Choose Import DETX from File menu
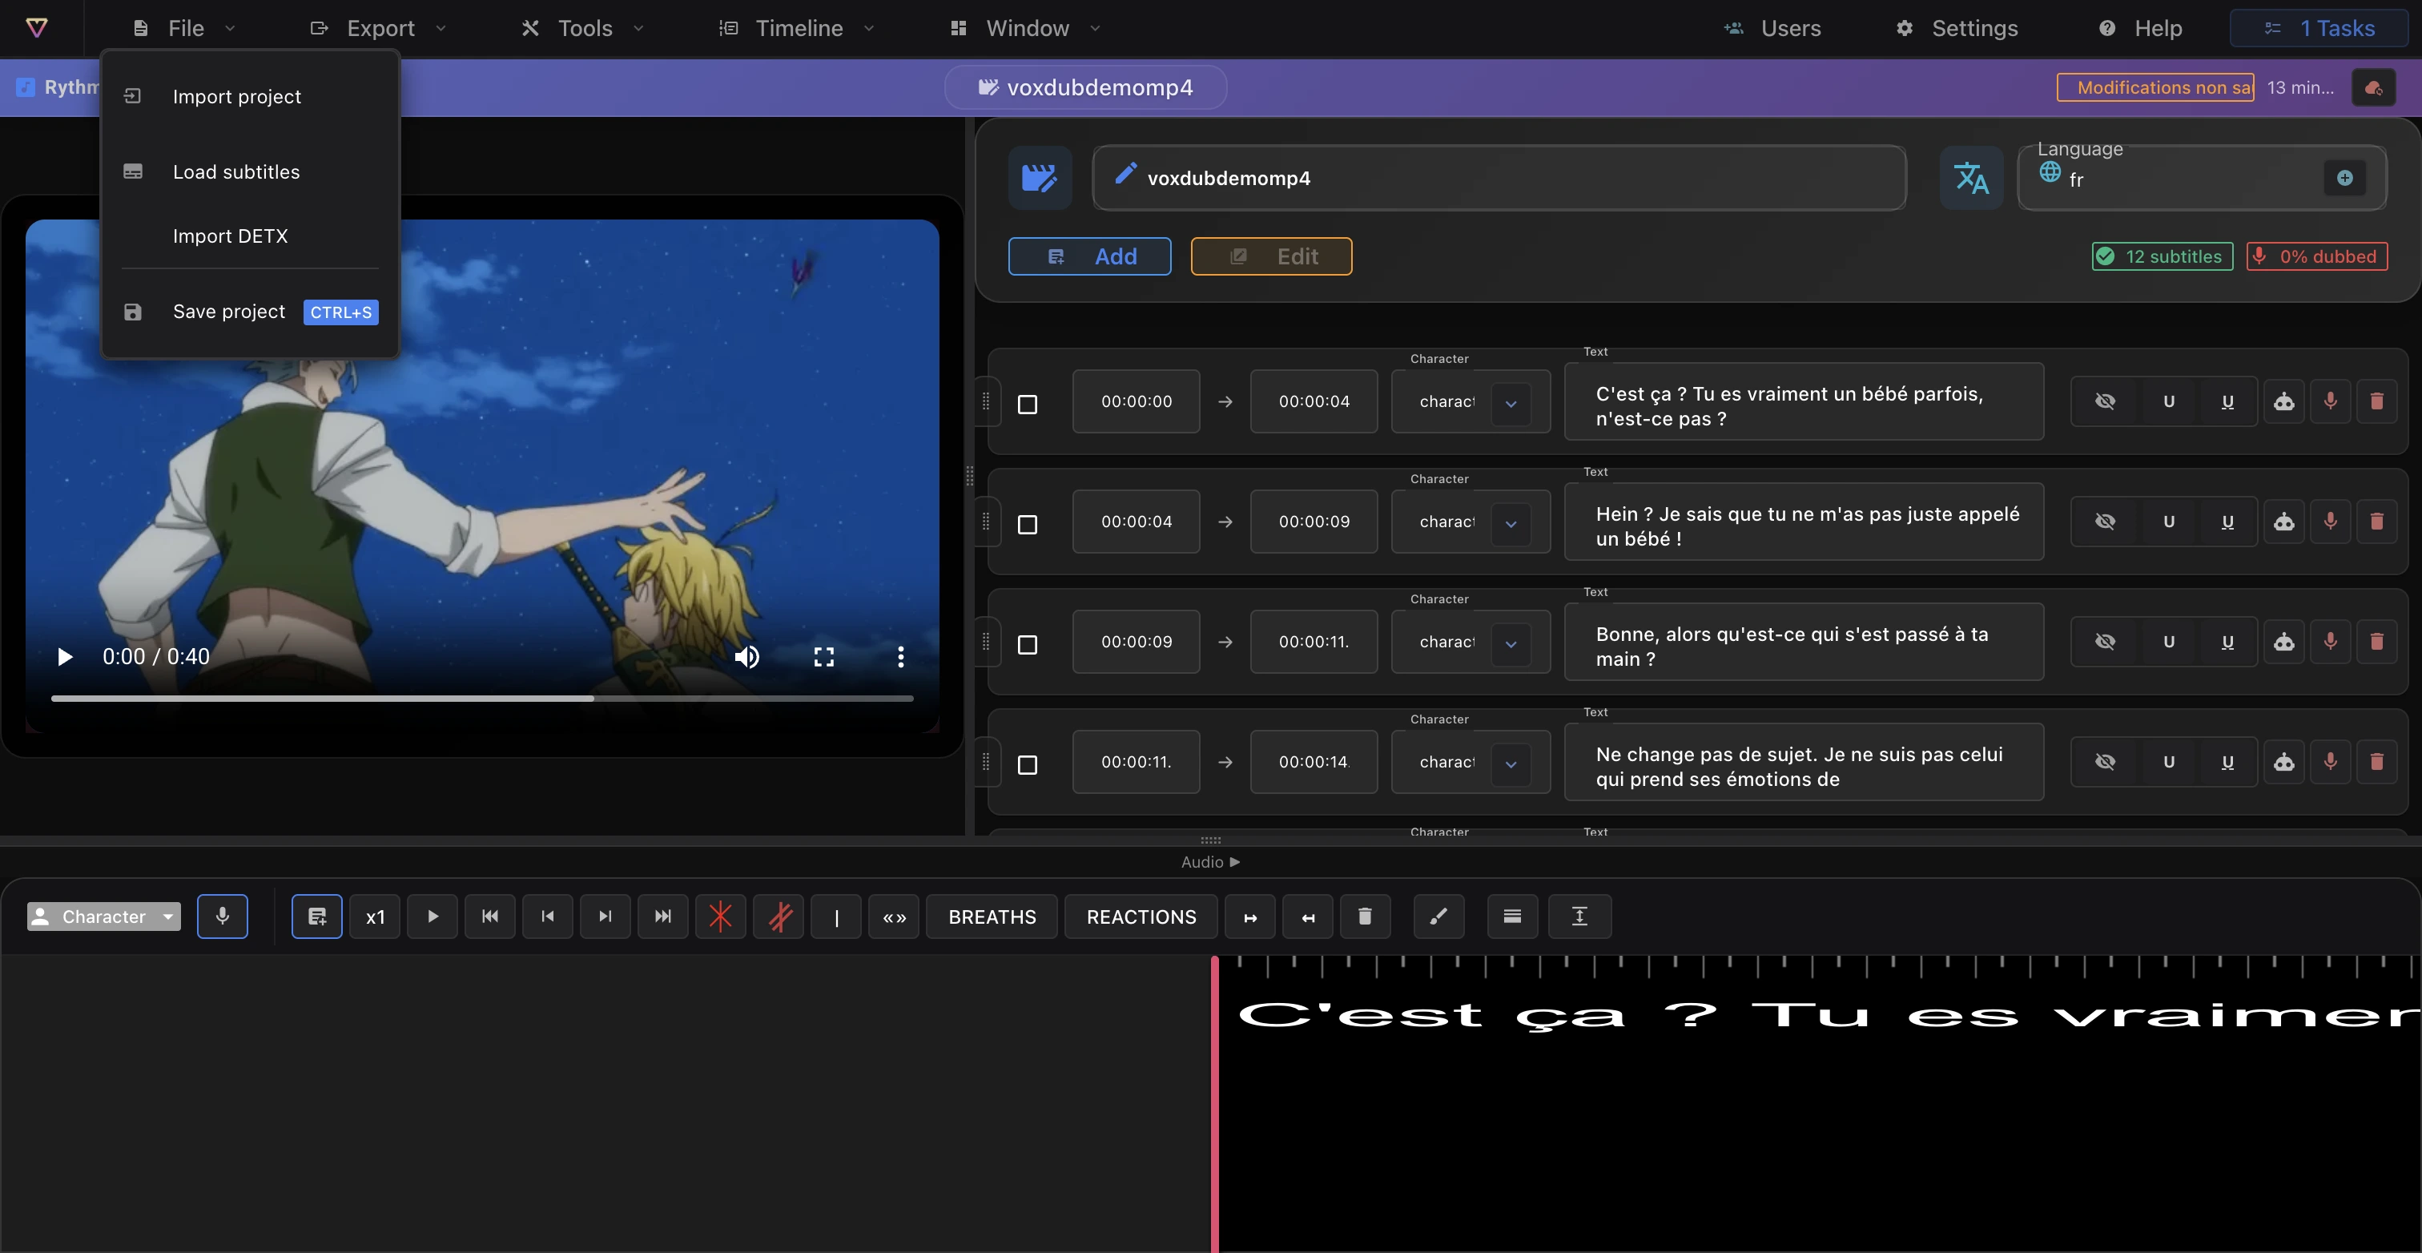The width and height of the screenshot is (2422, 1253). 250,236
